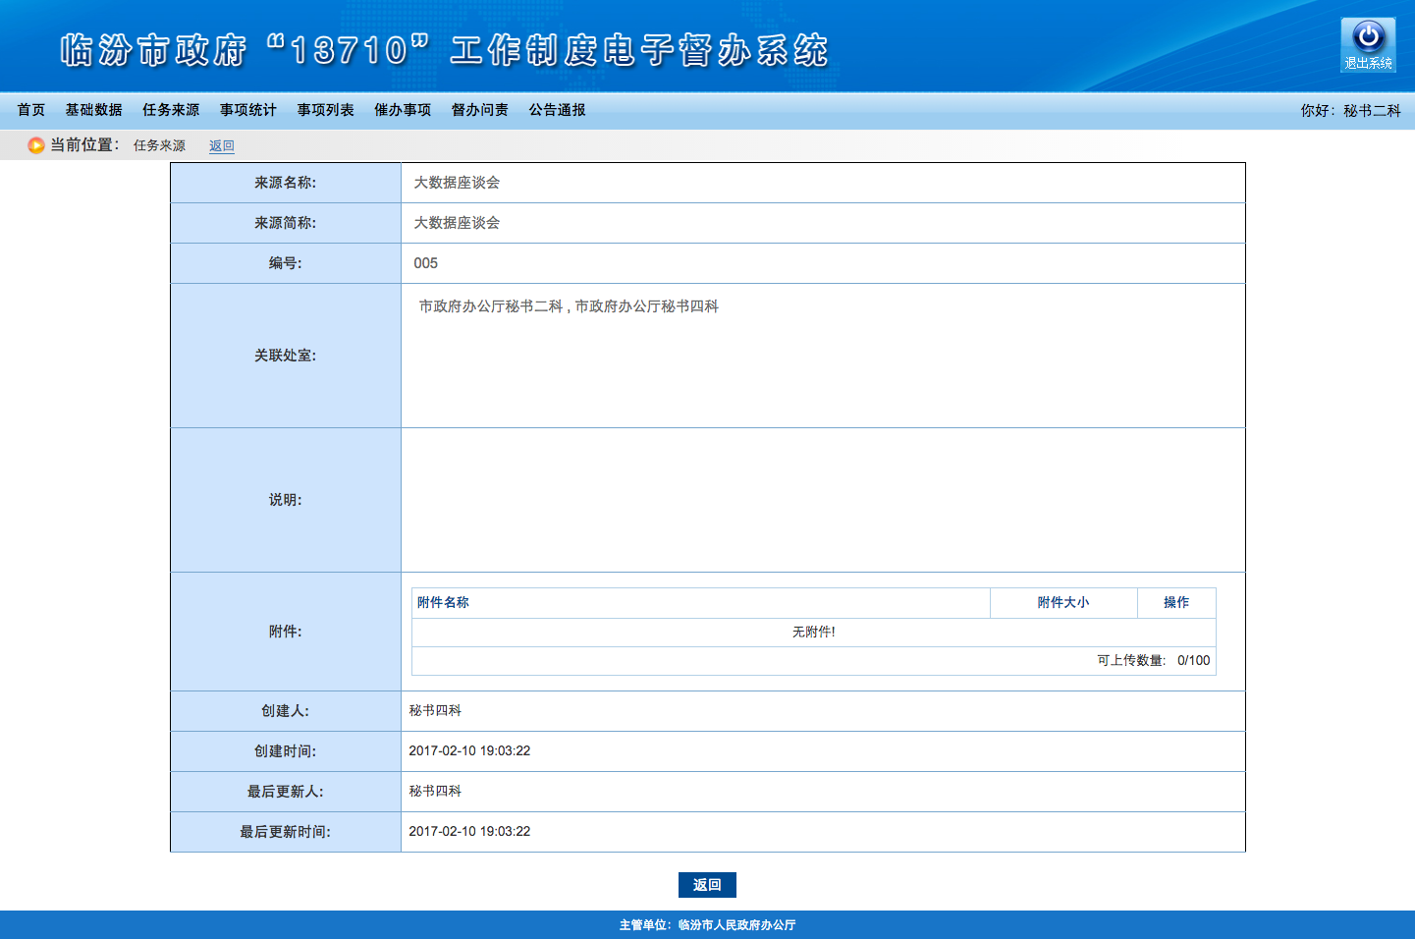Go to the 事项统计 menu

pyautogui.click(x=248, y=110)
